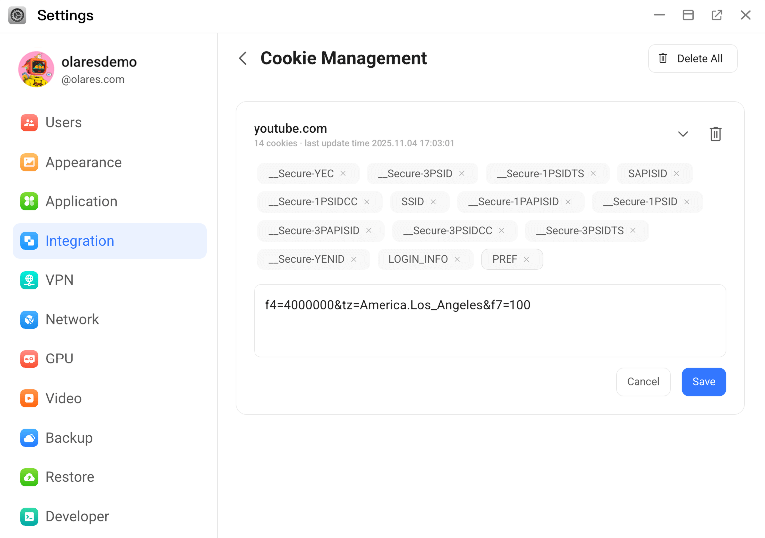Image resolution: width=765 pixels, height=538 pixels.
Task: Open Restore settings
Action: pyautogui.click(x=70, y=477)
